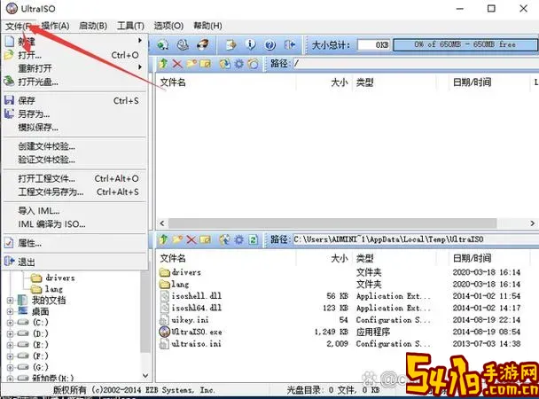Open the 工具(T) menu
This screenshot has width=539, height=399.
tap(130, 26)
